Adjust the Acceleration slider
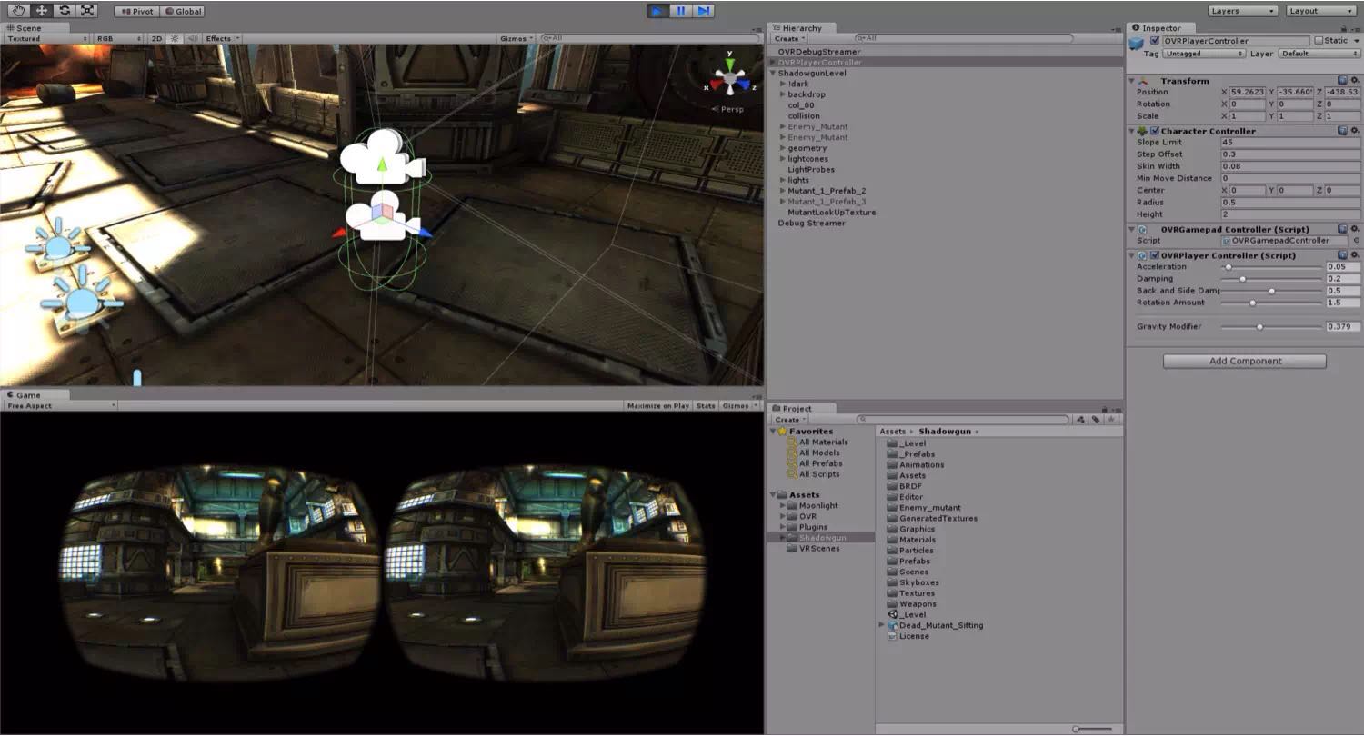This screenshot has width=1364, height=736. 1270,267
